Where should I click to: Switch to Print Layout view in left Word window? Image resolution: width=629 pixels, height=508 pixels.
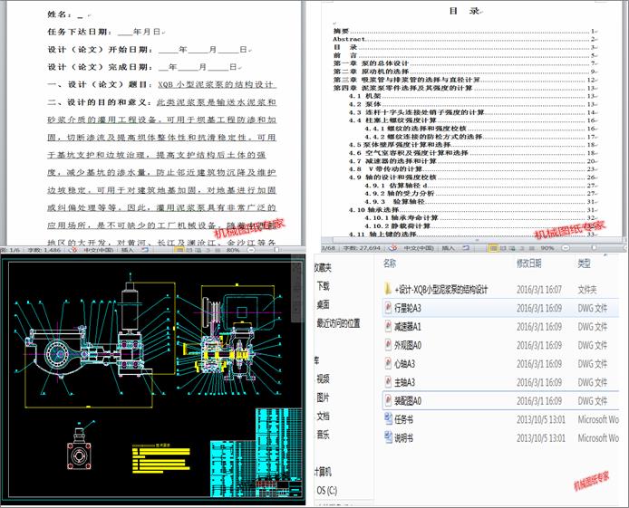[x=179, y=250]
